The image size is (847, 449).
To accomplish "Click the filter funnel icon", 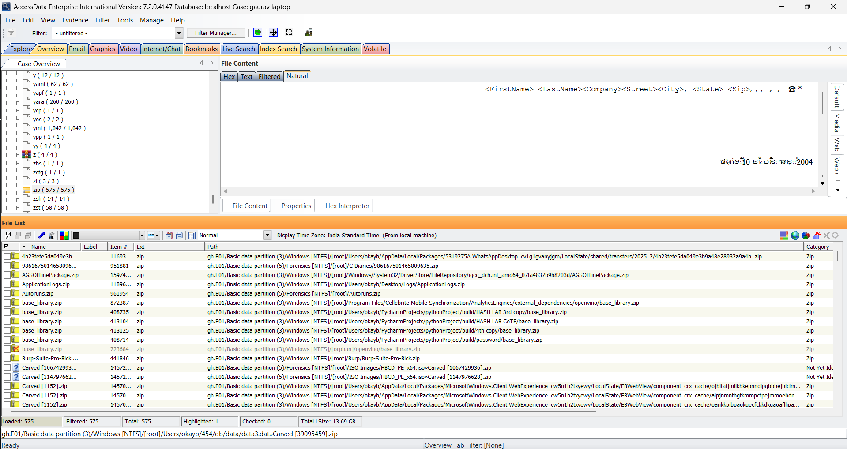I will click(11, 33).
